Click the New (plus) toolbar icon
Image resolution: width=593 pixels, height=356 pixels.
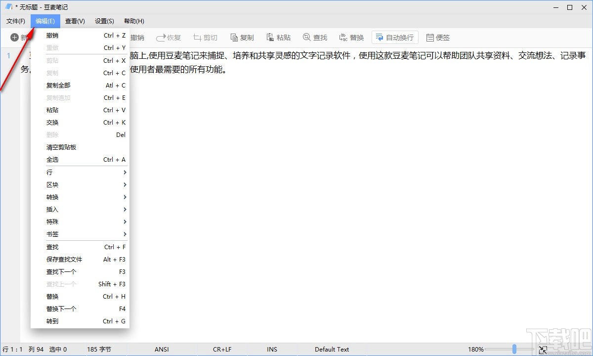[14, 38]
